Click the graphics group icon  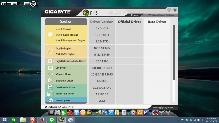tap(50, 51)
